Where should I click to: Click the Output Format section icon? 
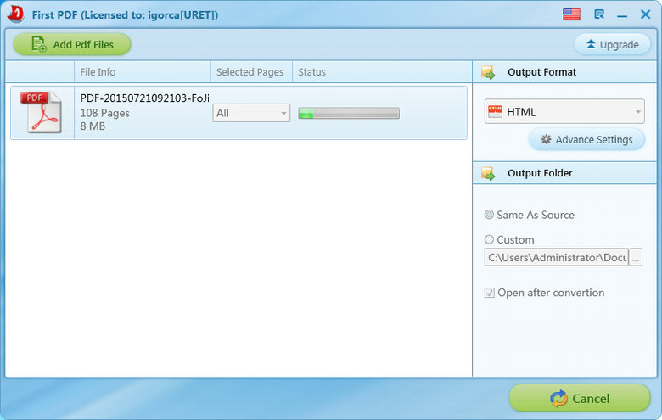pos(488,72)
